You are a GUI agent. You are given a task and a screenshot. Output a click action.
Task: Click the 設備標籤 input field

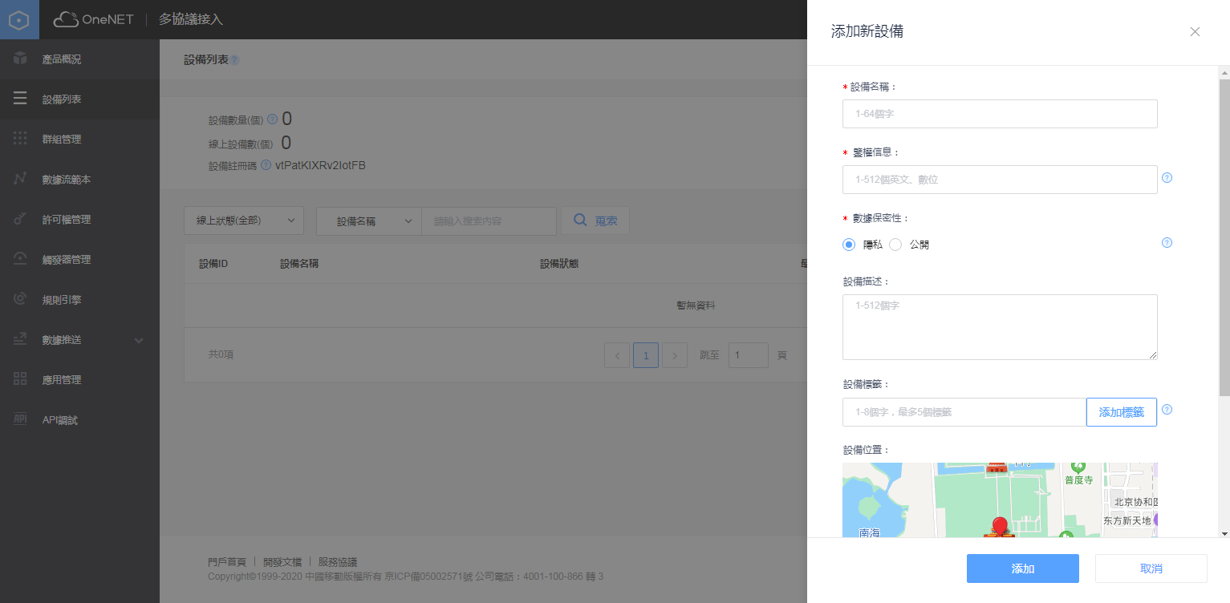(964, 412)
